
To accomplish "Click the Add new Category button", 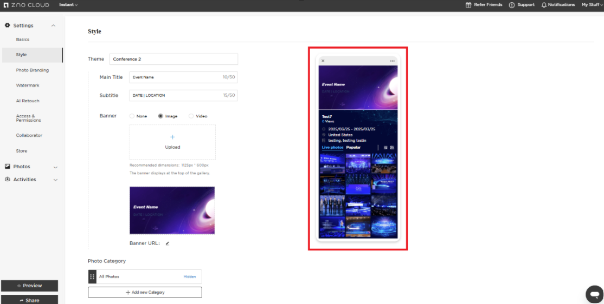I will tap(145, 293).
